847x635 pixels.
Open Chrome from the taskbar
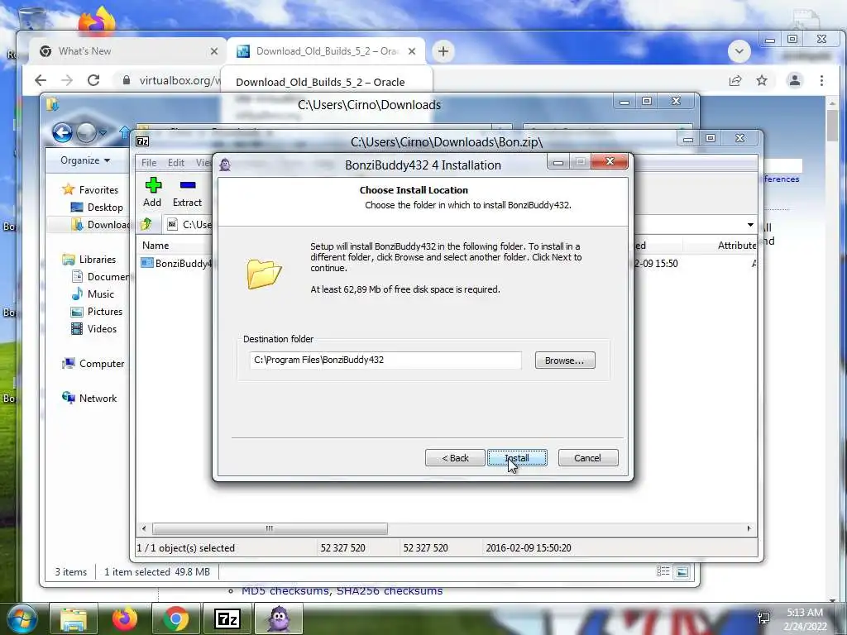click(x=176, y=618)
